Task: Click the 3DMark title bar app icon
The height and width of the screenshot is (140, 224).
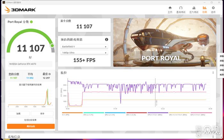Action: [x=4, y=3]
